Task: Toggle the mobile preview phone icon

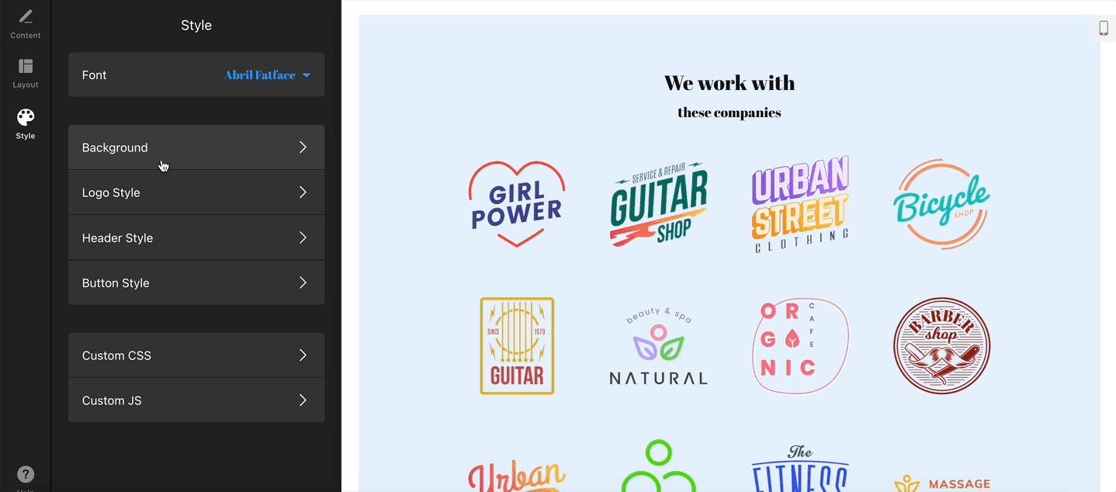Action: coord(1103,29)
